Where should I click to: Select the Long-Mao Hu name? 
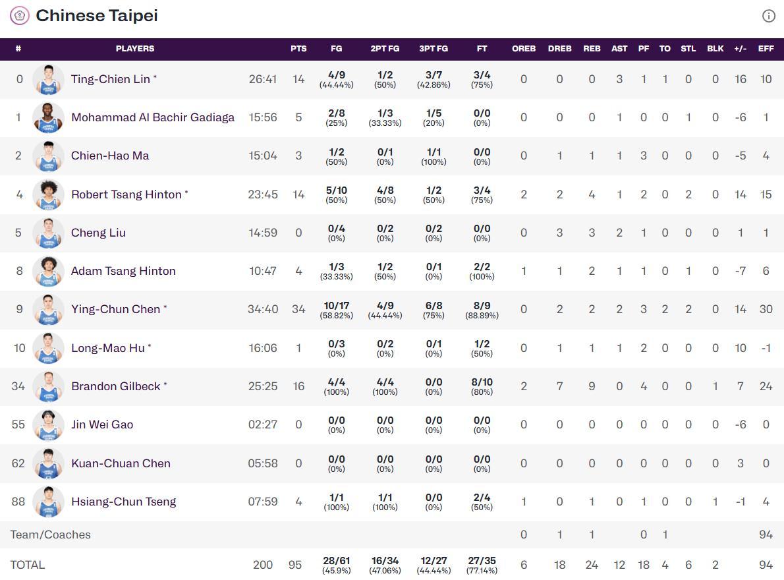pos(108,348)
